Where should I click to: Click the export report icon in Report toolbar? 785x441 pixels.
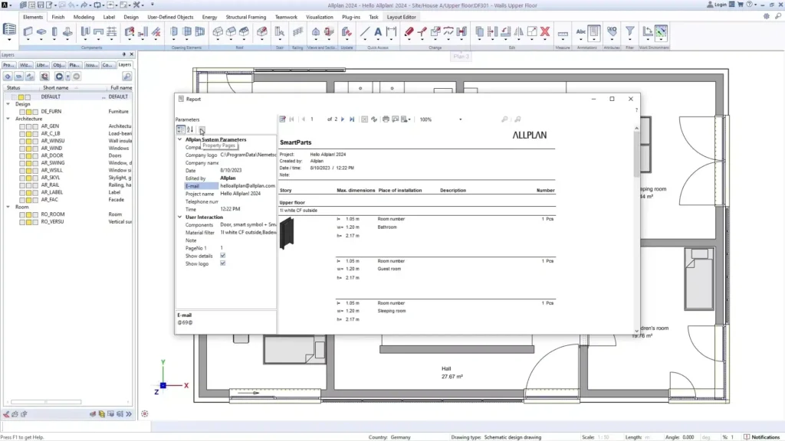[x=405, y=119]
